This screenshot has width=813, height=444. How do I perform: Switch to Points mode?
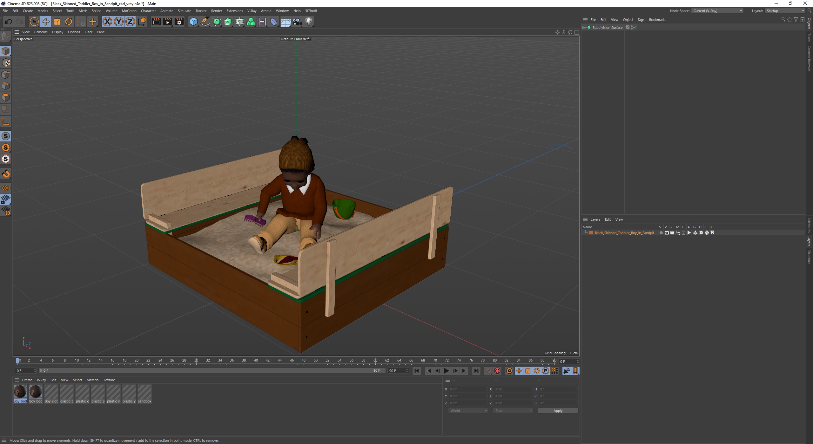click(6, 75)
